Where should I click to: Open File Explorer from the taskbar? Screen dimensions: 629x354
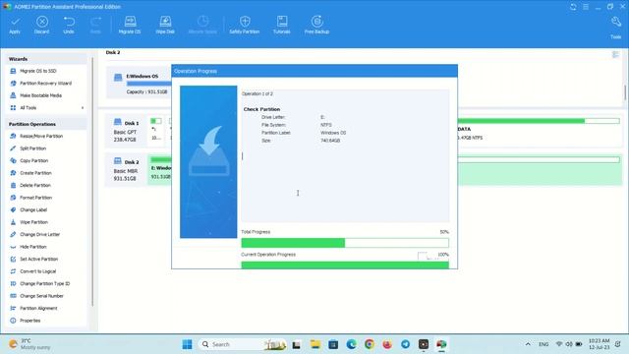(x=314, y=344)
